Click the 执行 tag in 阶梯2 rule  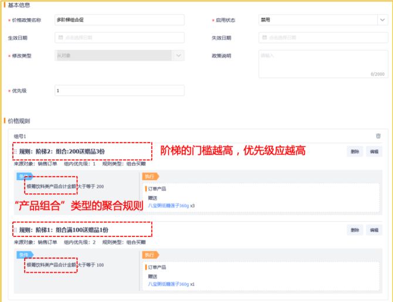point(150,175)
